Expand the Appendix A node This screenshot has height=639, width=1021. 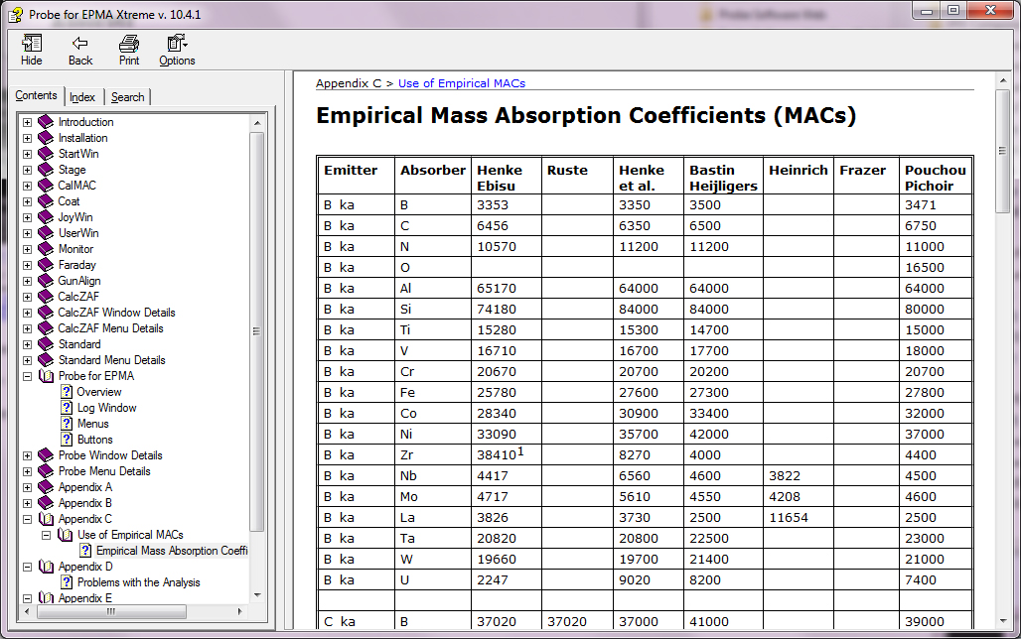pos(28,487)
